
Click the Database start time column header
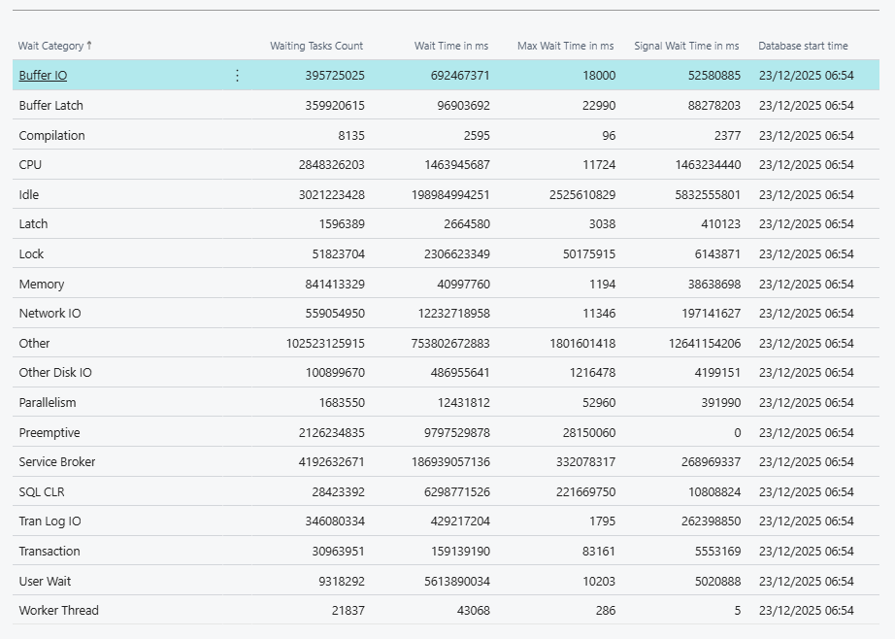(x=803, y=46)
